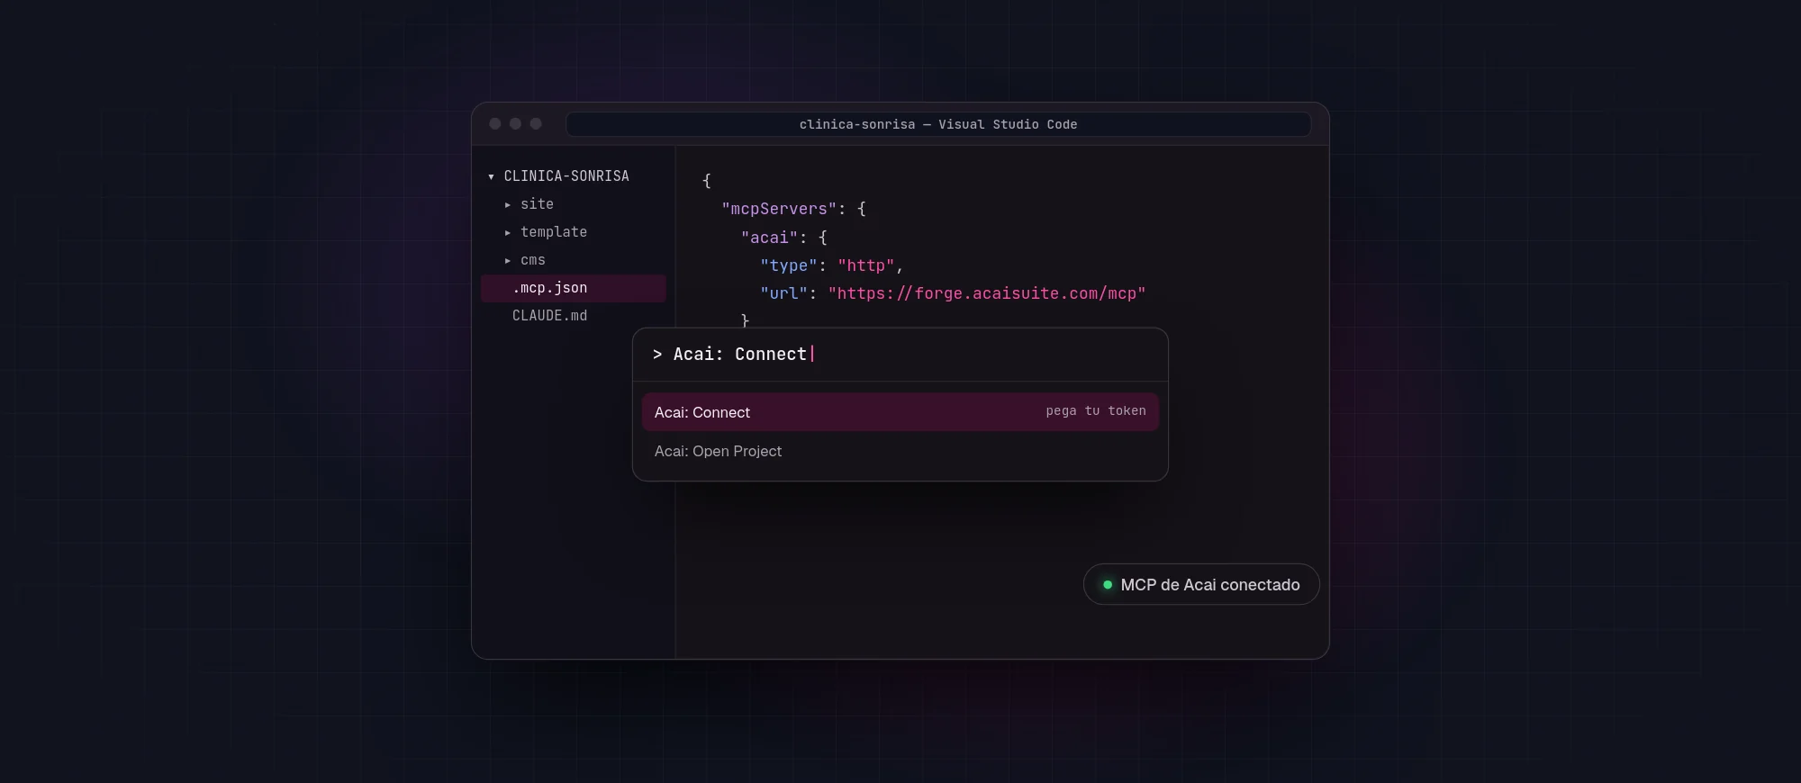Click the green connection status dot
The width and height of the screenshot is (1801, 783).
[x=1108, y=585]
